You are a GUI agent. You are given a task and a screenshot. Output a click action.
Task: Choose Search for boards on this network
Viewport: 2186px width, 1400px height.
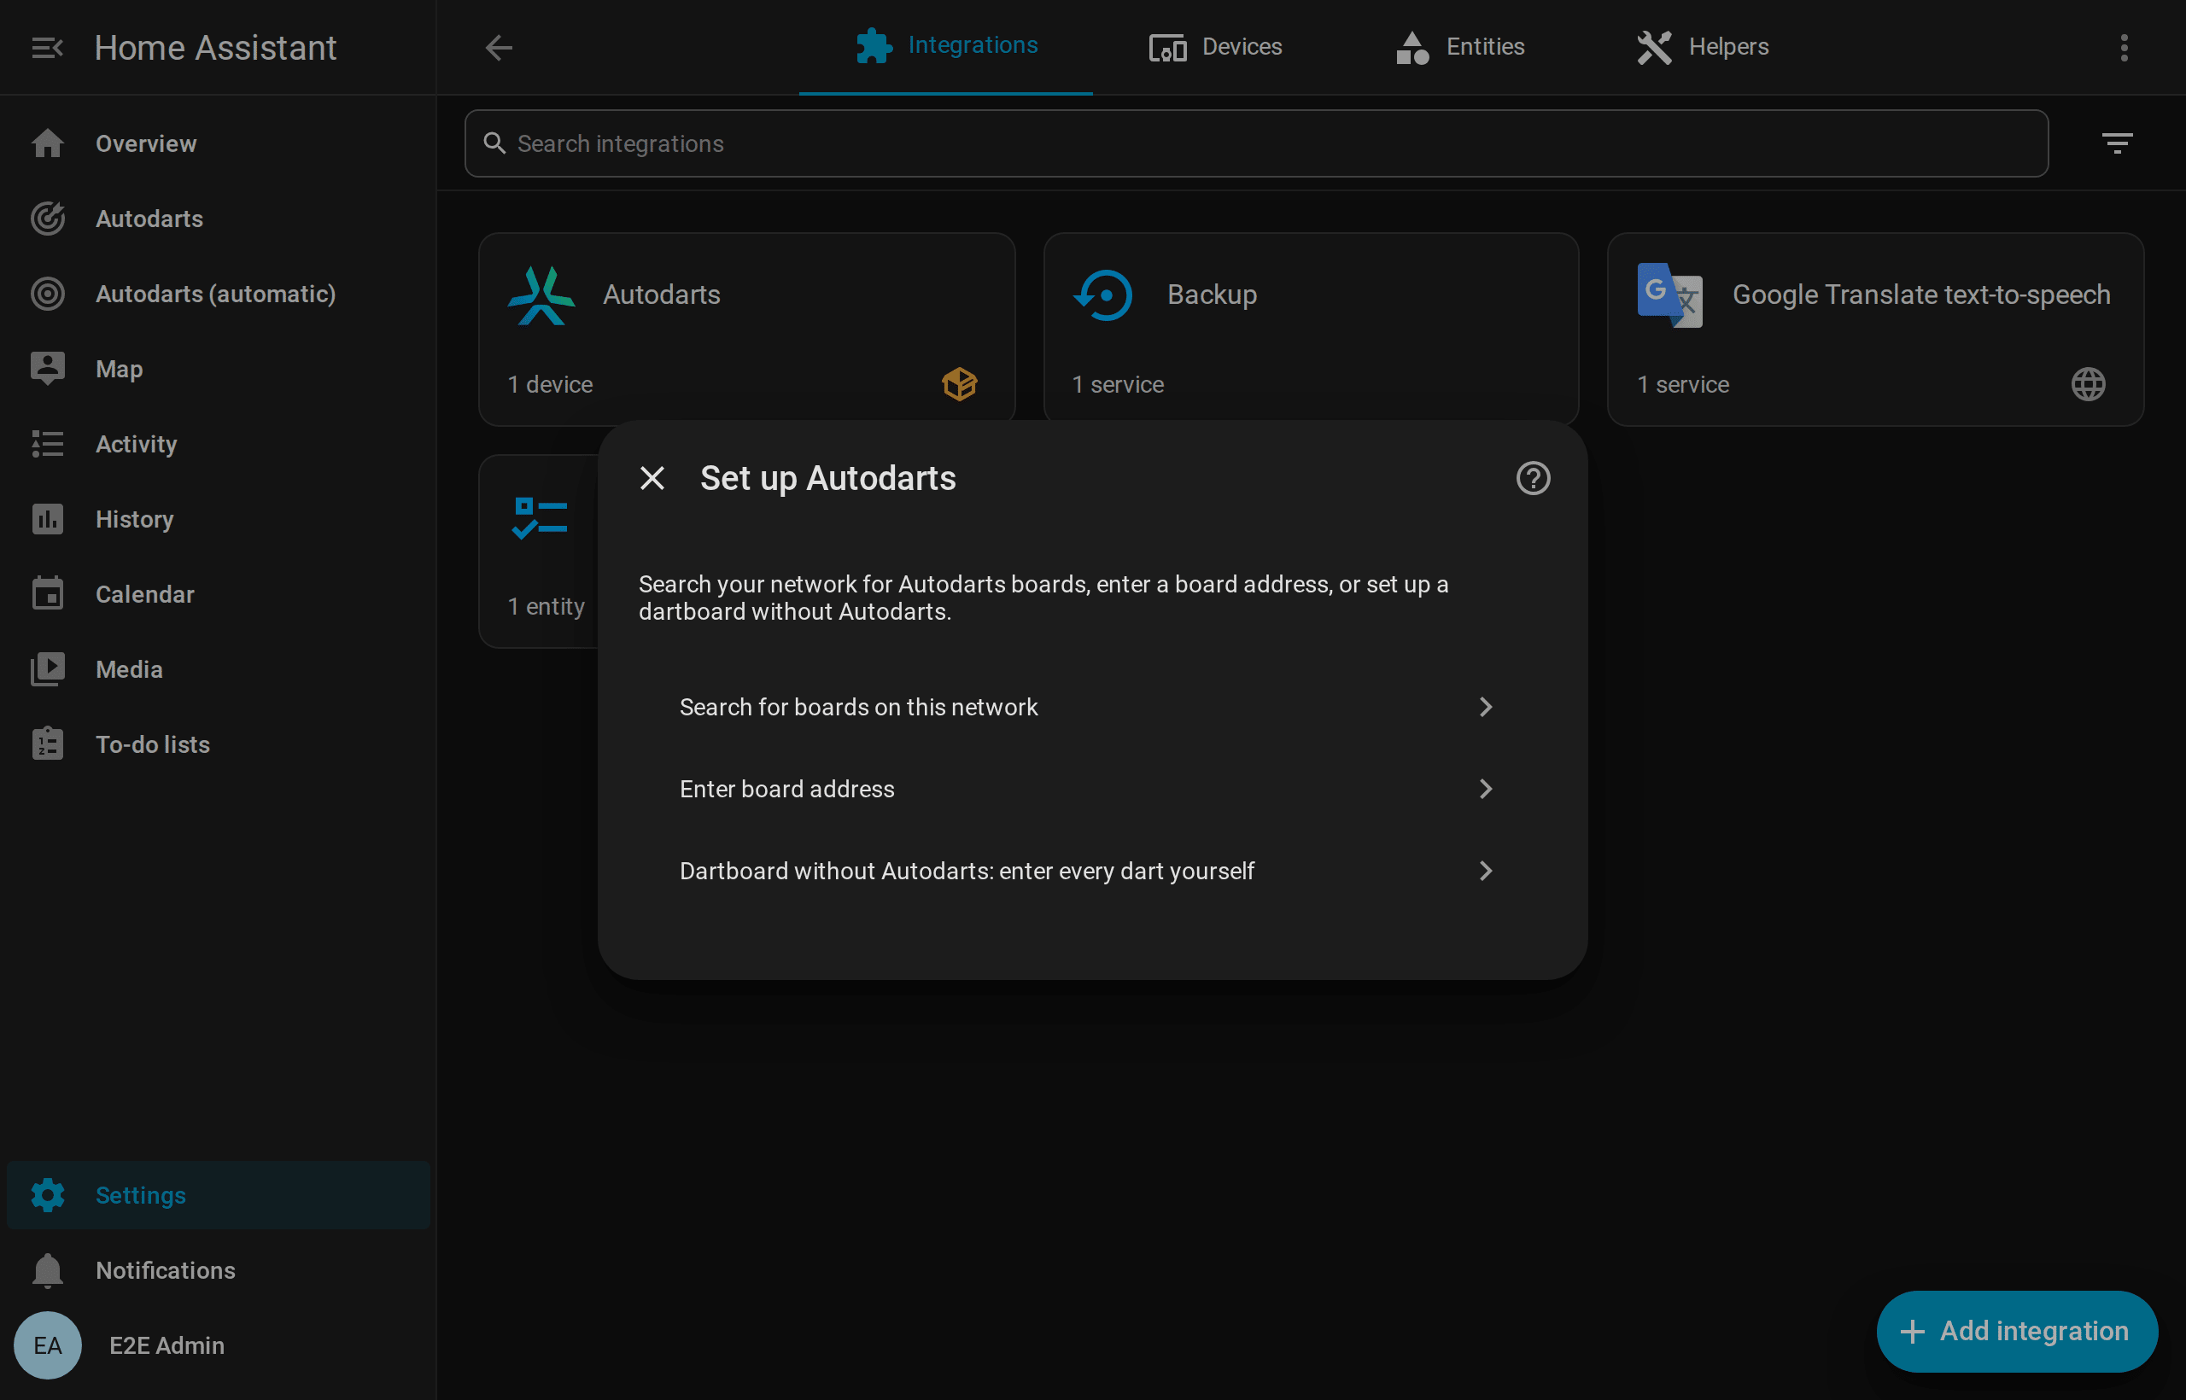(x=1092, y=708)
